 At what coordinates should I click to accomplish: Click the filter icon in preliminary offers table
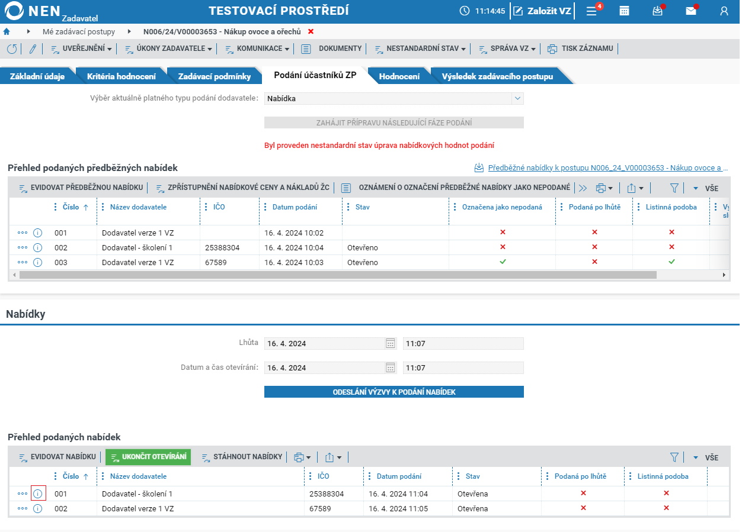[x=674, y=188]
